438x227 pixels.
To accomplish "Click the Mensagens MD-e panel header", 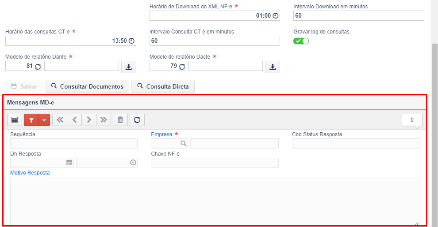I will (215, 102).
